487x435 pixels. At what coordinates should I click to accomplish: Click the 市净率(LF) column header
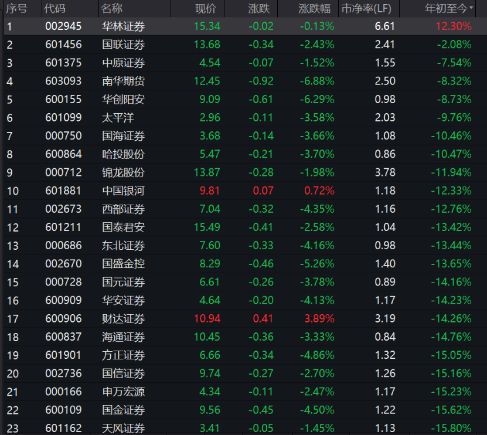point(366,8)
